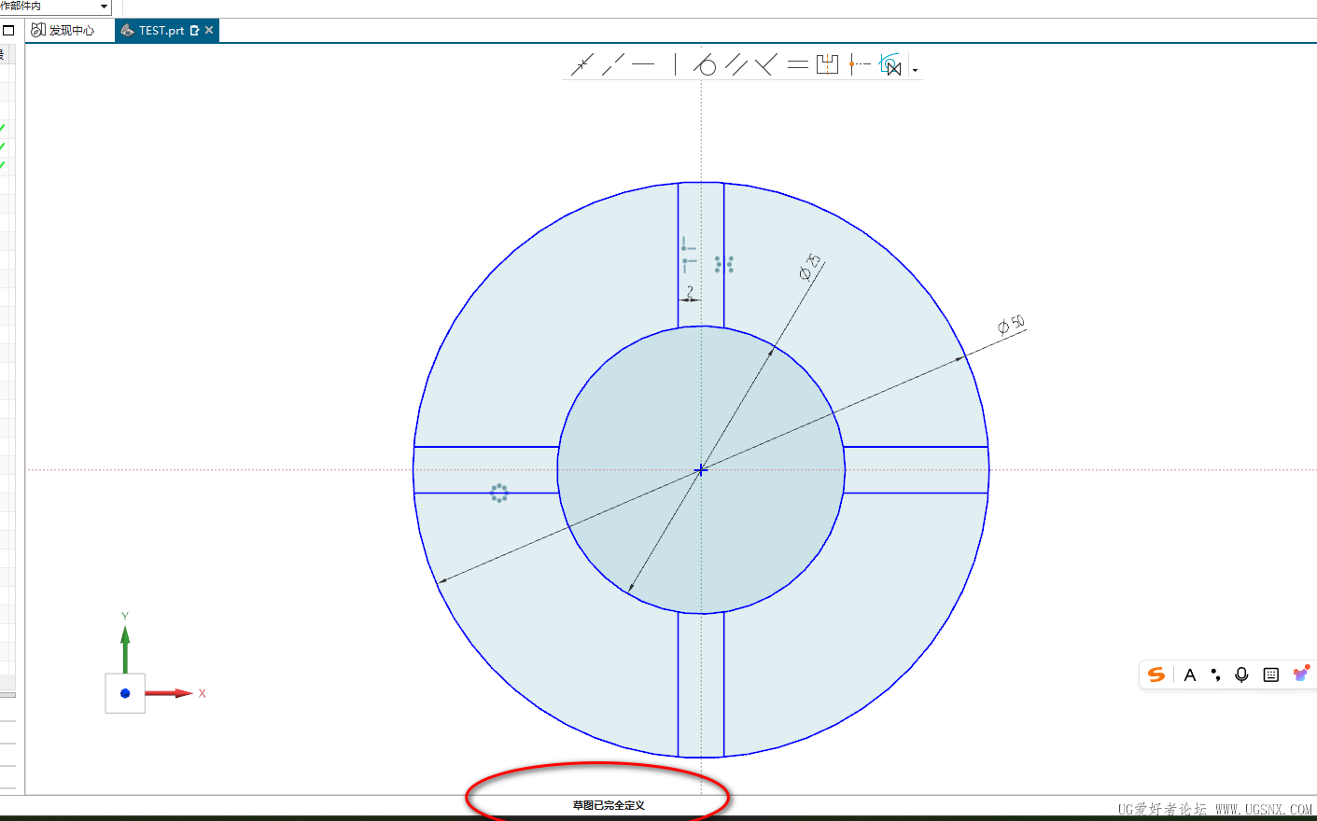Click the circular pattern marker on left slot
The height and width of the screenshot is (821, 1317).
[499, 493]
